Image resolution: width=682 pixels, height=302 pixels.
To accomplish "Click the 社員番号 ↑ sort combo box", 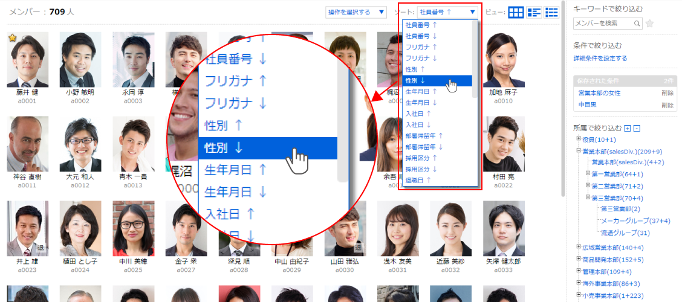I will [447, 12].
